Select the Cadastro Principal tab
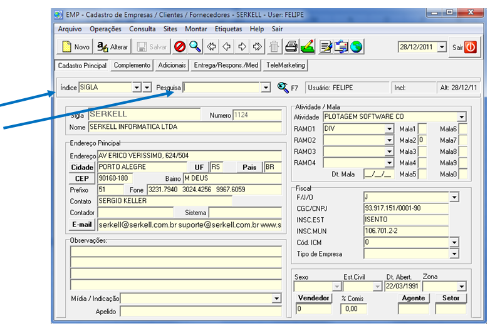490x326 pixels. pyautogui.click(x=82, y=66)
